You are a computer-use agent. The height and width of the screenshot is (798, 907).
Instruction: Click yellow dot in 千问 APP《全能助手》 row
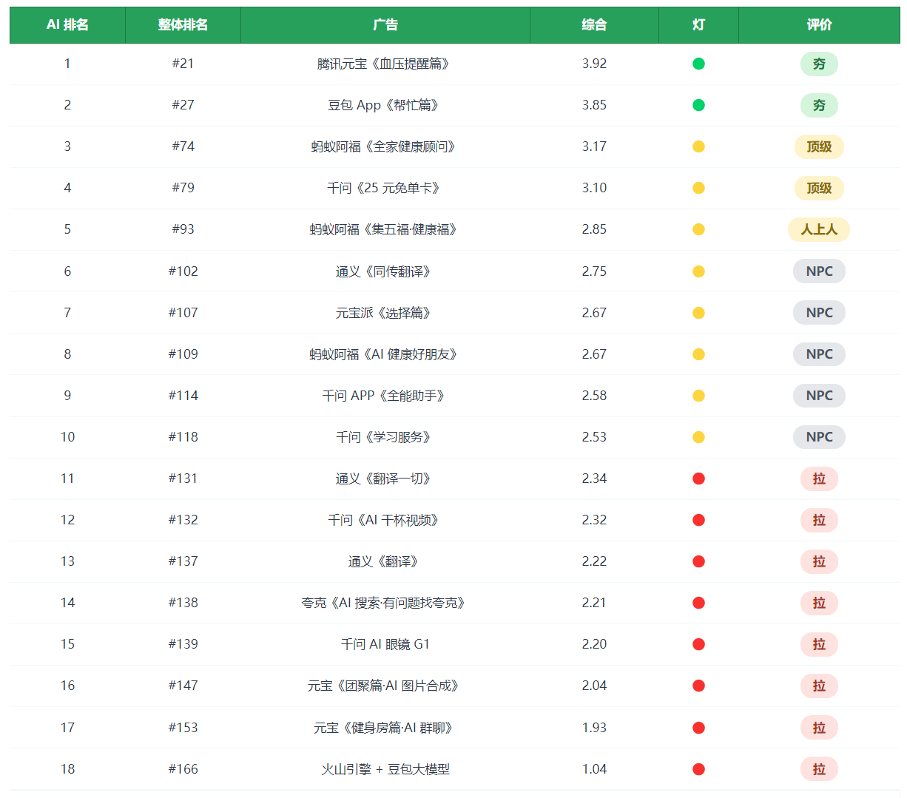click(698, 396)
